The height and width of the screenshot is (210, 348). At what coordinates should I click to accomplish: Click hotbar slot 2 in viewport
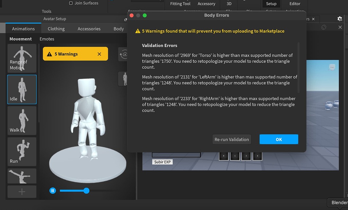point(246,156)
